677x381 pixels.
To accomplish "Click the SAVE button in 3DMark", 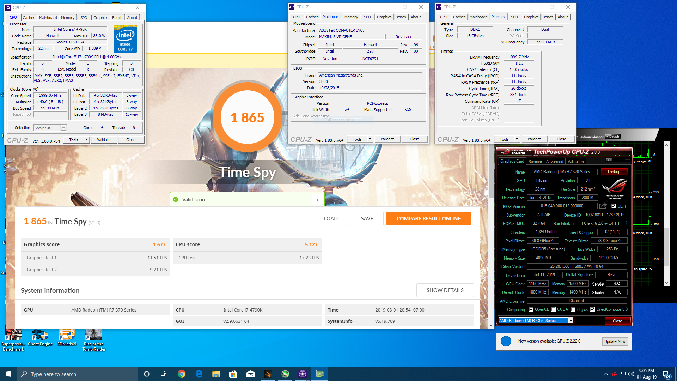I will (x=367, y=219).
